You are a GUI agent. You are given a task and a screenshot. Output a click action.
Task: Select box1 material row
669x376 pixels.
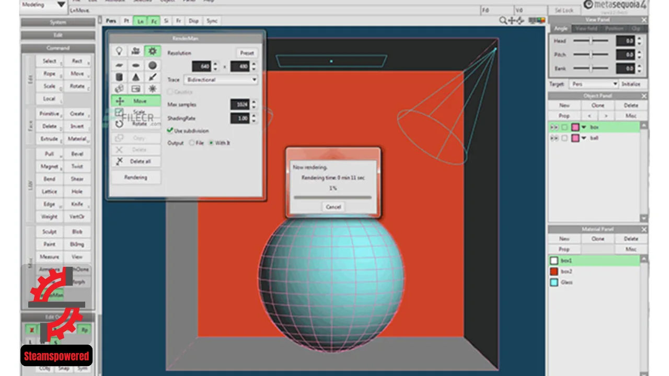tap(594, 261)
